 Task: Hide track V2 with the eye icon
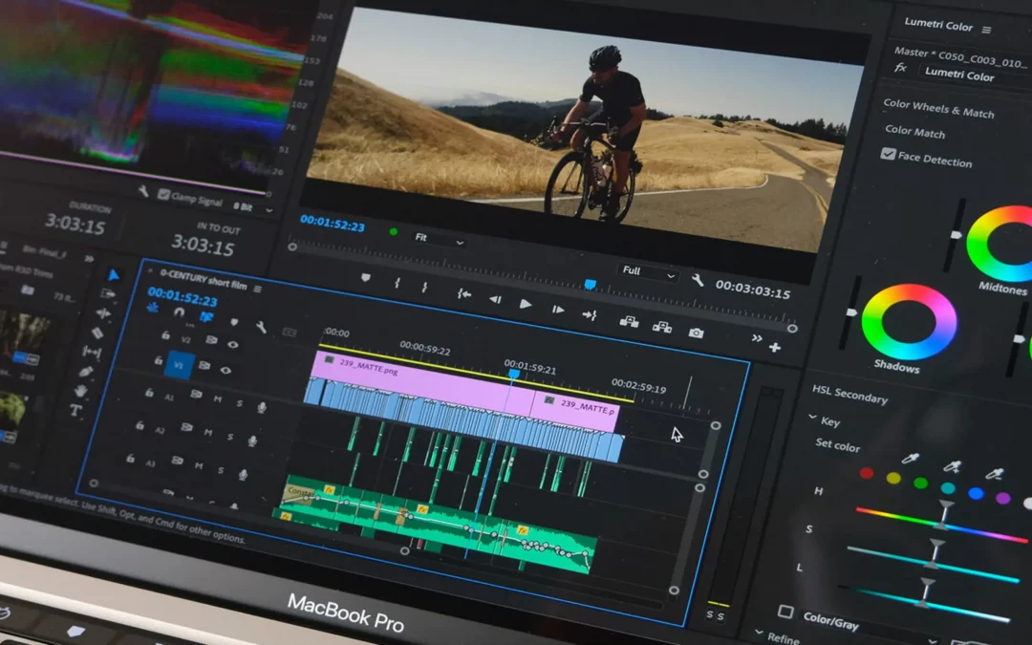(x=232, y=344)
